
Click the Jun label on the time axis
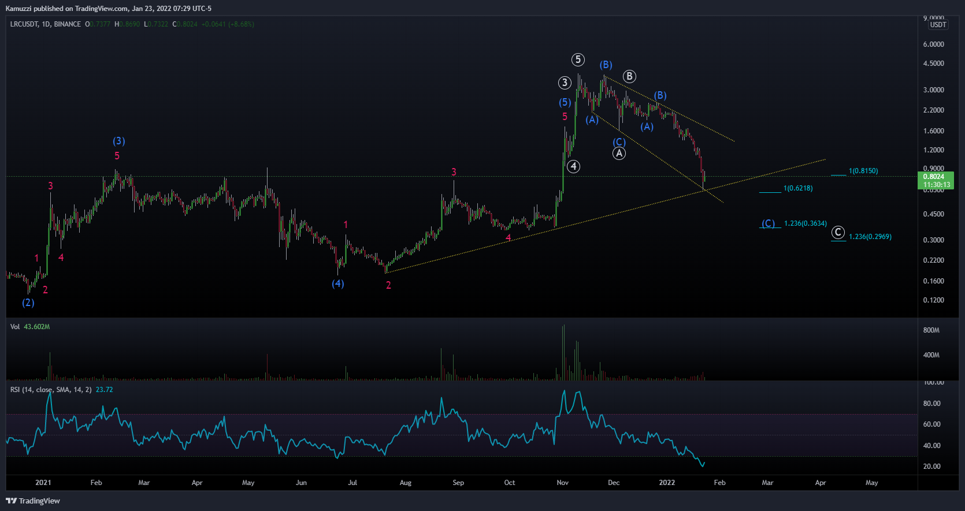301,483
